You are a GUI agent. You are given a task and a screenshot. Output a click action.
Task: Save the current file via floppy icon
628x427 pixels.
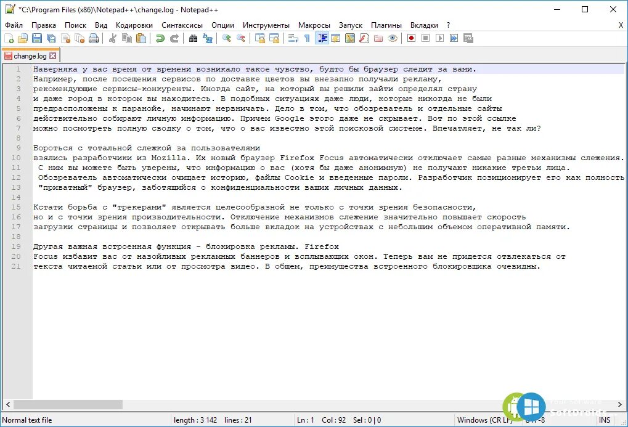[37, 38]
